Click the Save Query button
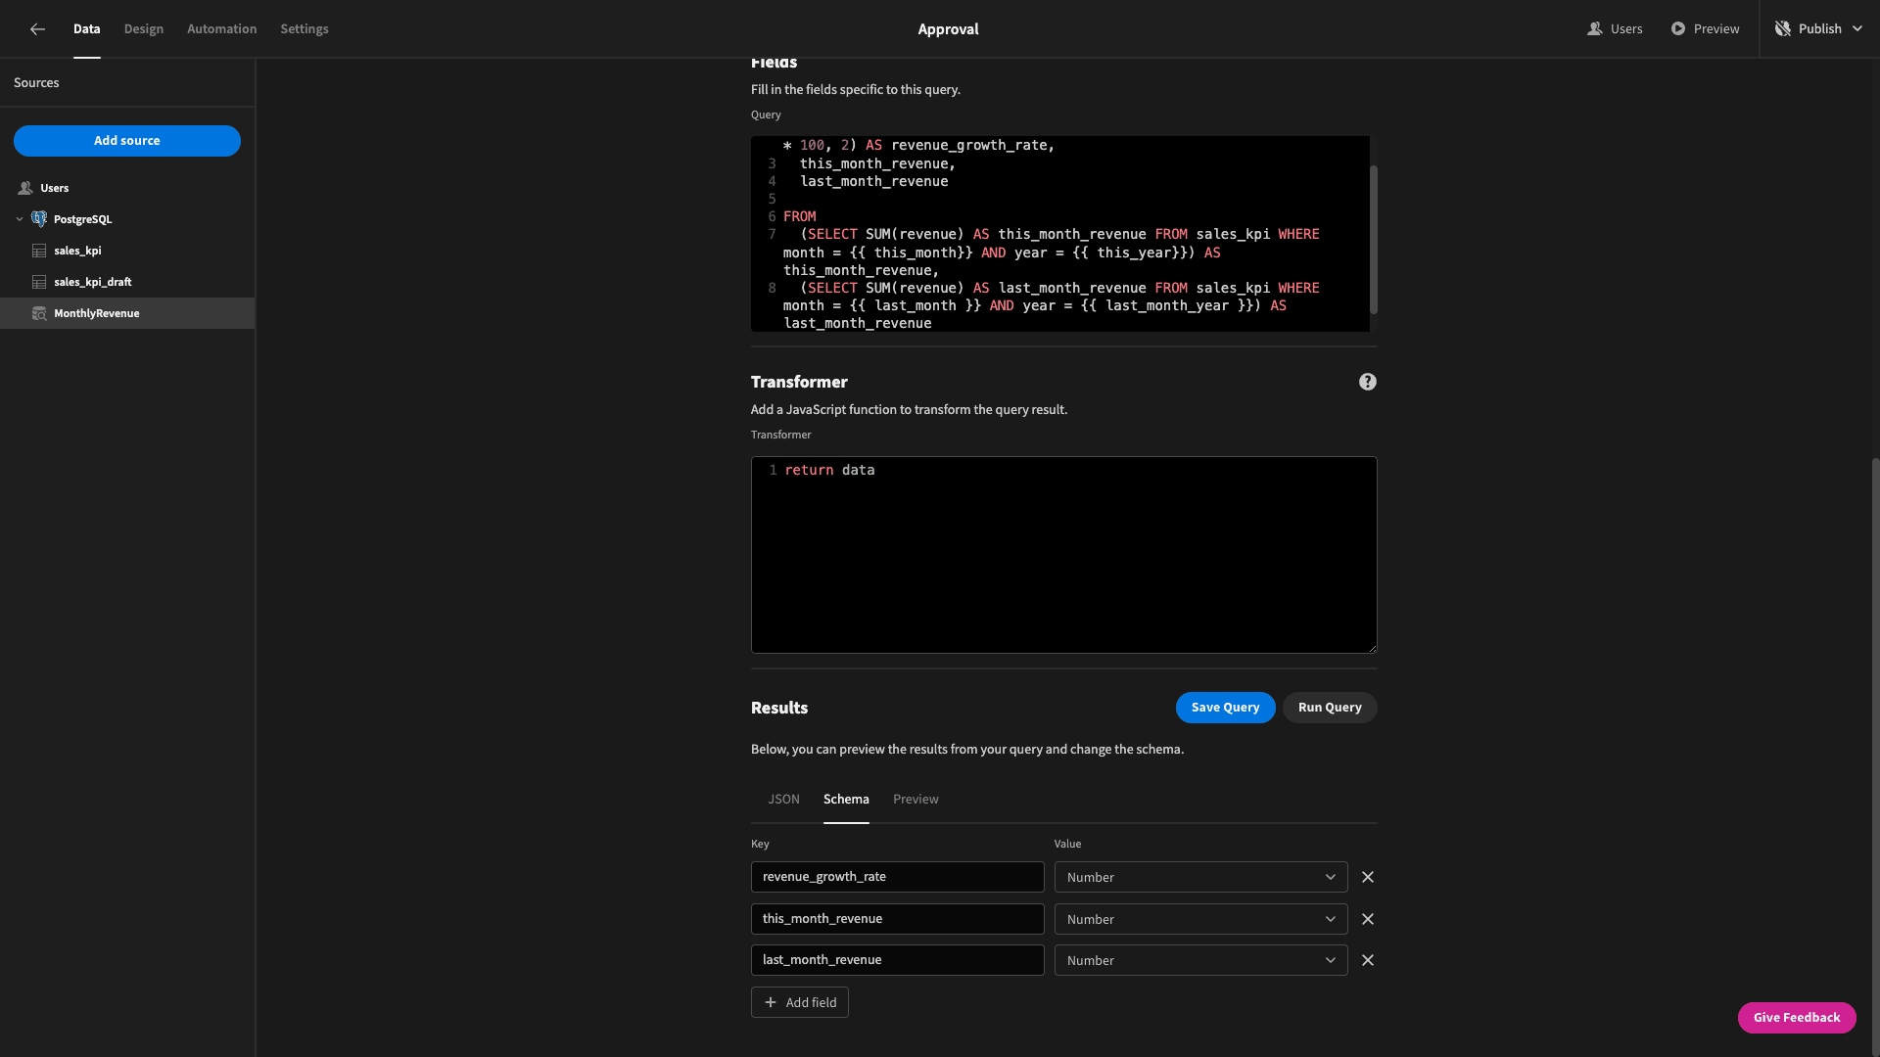The image size is (1880, 1057). coord(1225,708)
